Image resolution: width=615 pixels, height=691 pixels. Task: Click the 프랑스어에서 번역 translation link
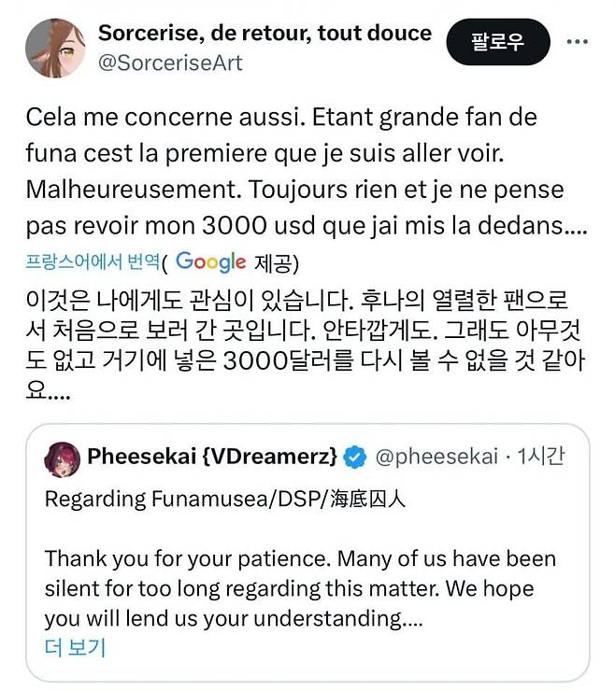pos(92,262)
